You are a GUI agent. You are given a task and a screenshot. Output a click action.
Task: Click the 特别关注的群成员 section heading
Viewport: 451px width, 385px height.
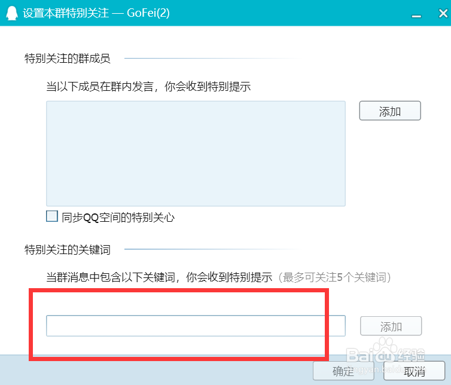click(x=68, y=59)
